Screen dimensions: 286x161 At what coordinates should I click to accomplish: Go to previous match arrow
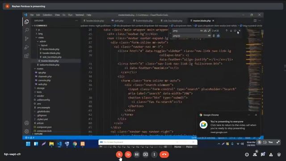[227, 31]
